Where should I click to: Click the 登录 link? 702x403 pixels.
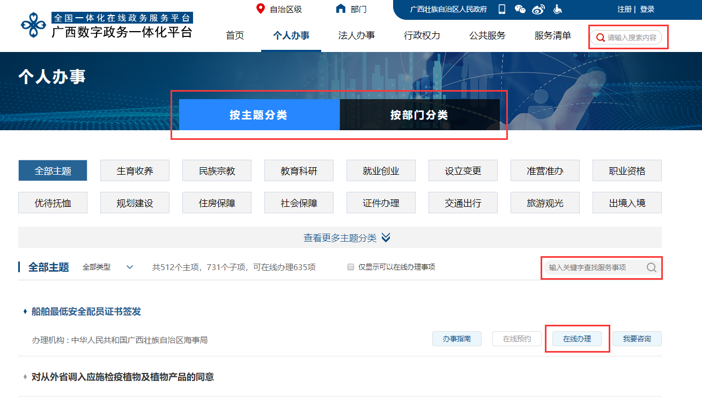[647, 9]
